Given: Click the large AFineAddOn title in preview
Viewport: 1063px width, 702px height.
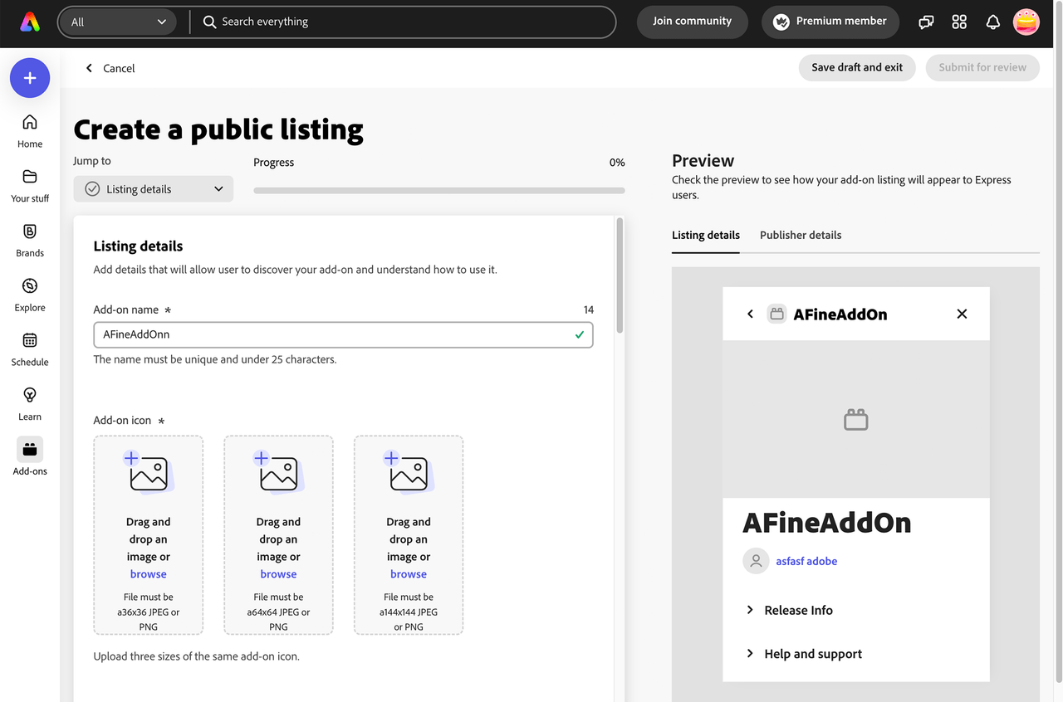Looking at the screenshot, I should [826, 523].
